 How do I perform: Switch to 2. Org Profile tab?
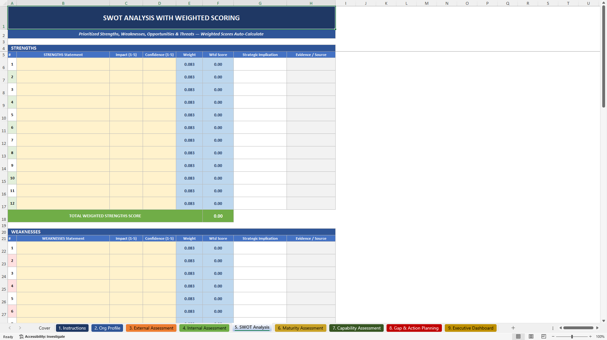click(107, 328)
